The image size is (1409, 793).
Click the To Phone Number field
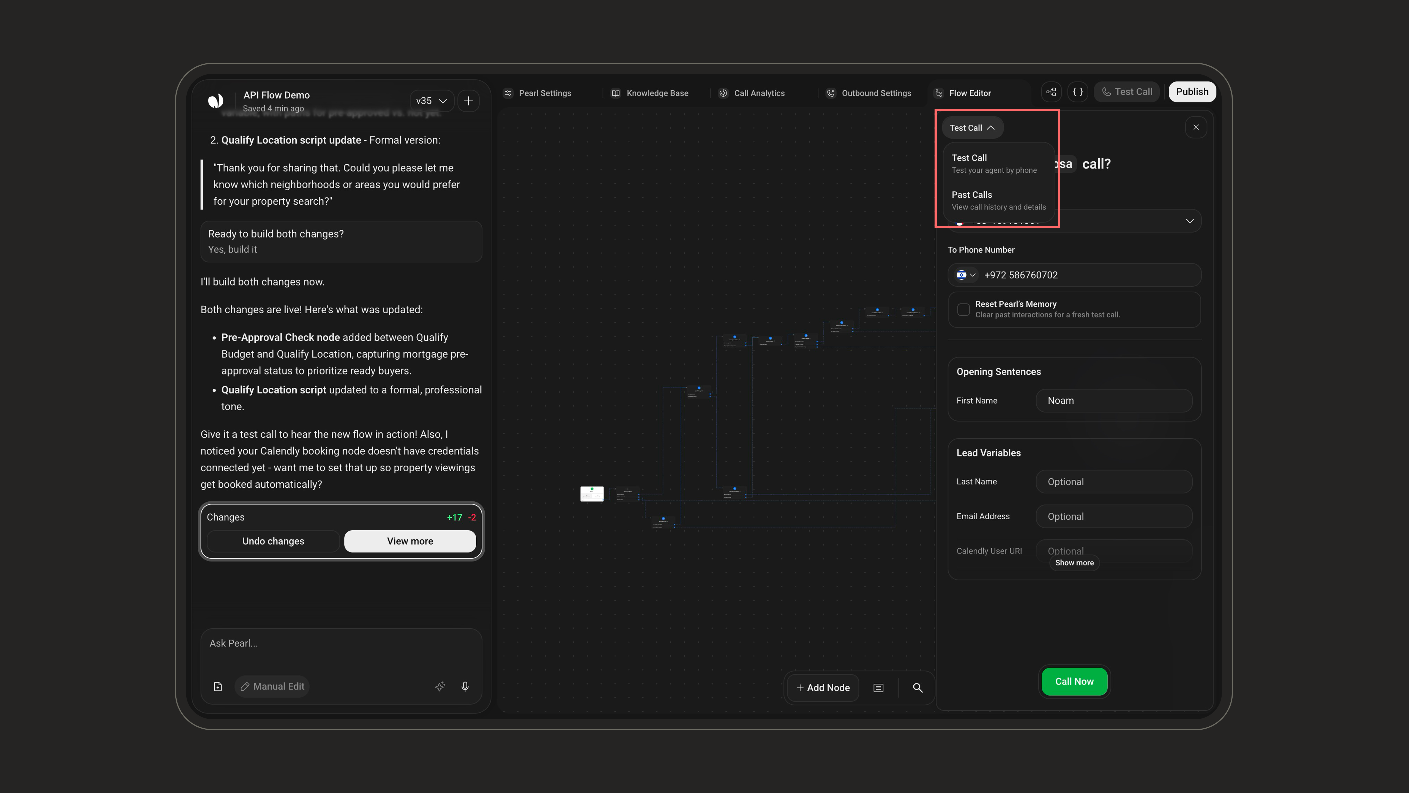[x=1074, y=275]
